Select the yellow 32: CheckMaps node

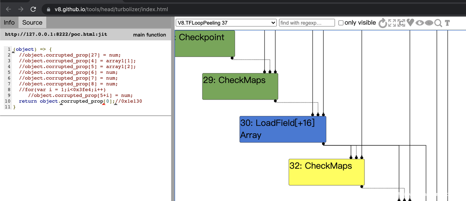point(326,172)
